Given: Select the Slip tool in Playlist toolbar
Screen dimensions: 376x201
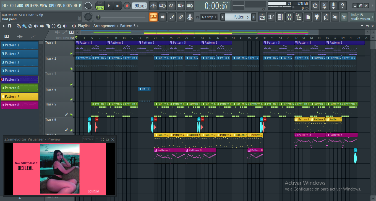Looking at the screenshot, I should [42, 26].
